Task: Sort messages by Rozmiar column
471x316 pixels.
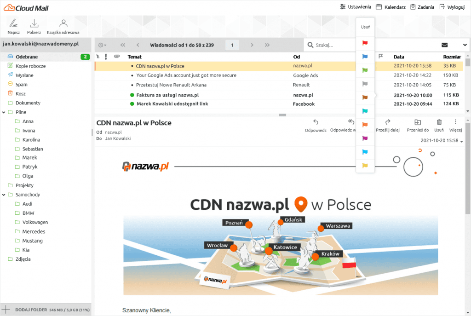Action: click(452, 57)
